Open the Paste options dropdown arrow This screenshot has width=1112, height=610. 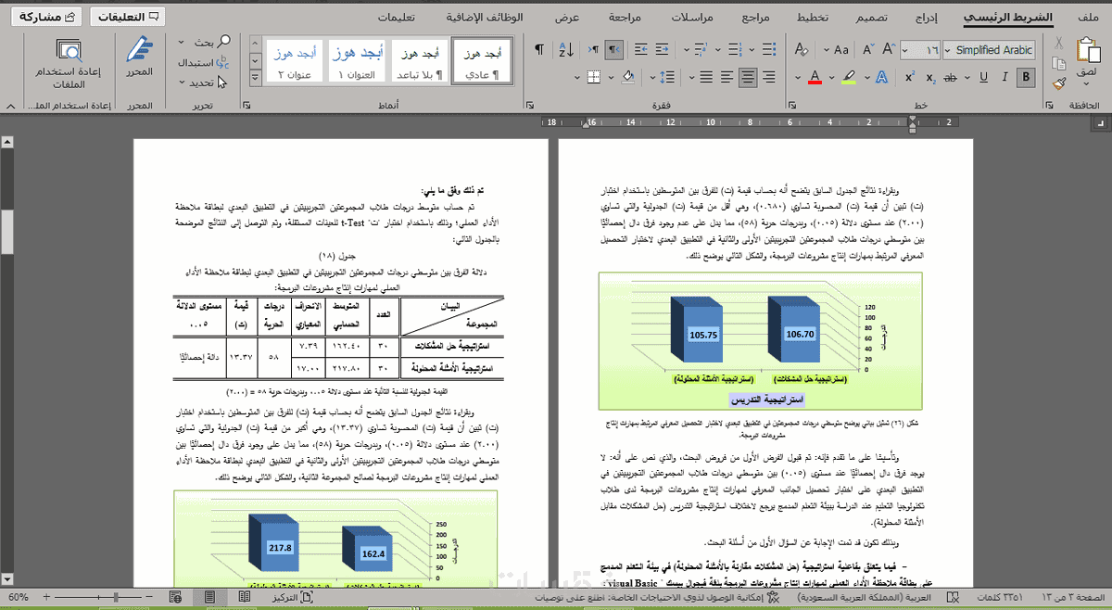pyautogui.click(x=1086, y=83)
